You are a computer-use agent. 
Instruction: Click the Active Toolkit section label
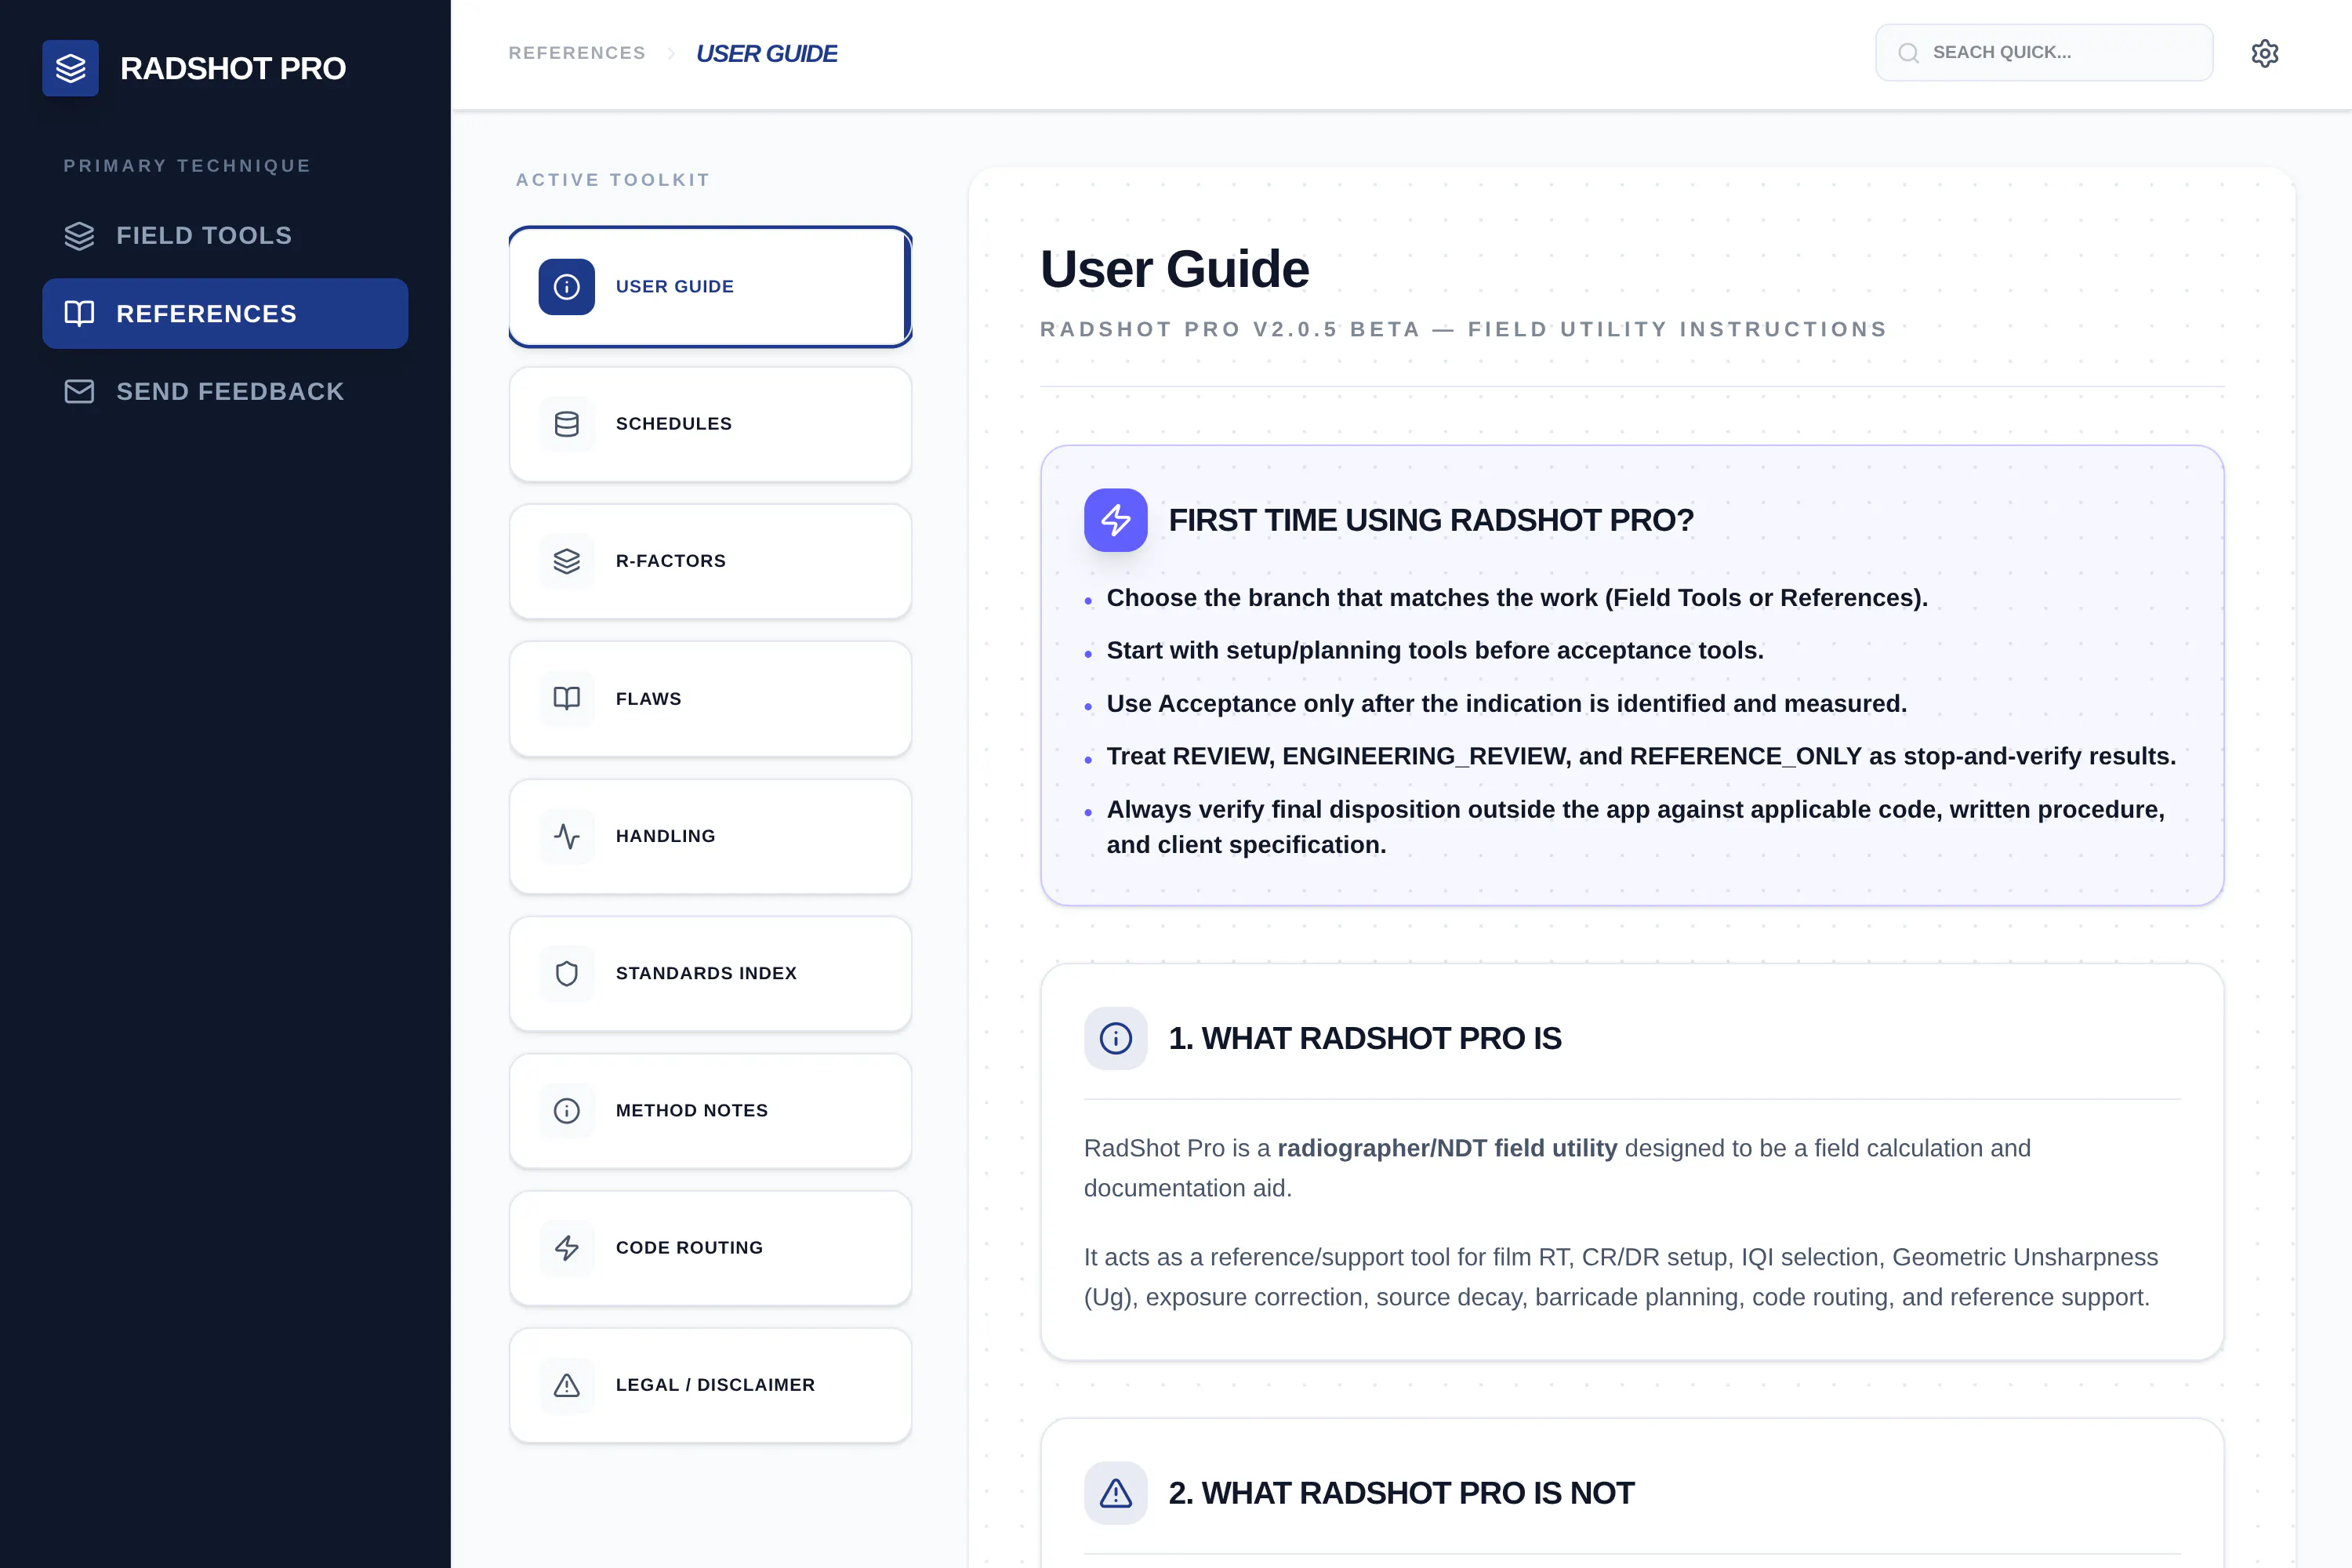tap(613, 180)
